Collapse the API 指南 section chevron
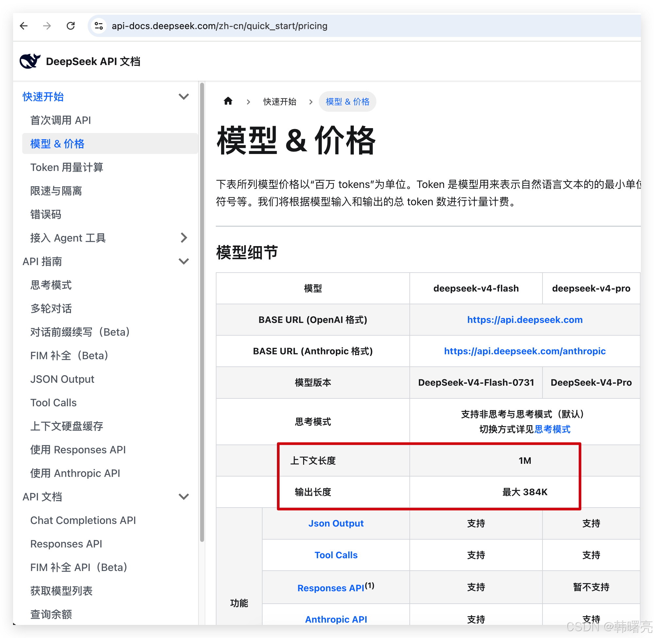Image resolution: width=654 pixels, height=638 pixels. [184, 261]
